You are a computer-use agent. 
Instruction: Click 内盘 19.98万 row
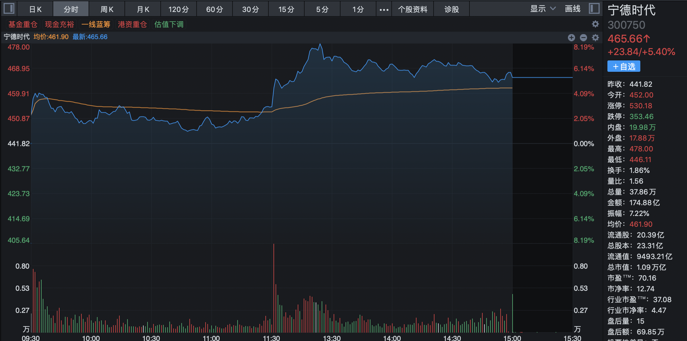coord(632,127)
